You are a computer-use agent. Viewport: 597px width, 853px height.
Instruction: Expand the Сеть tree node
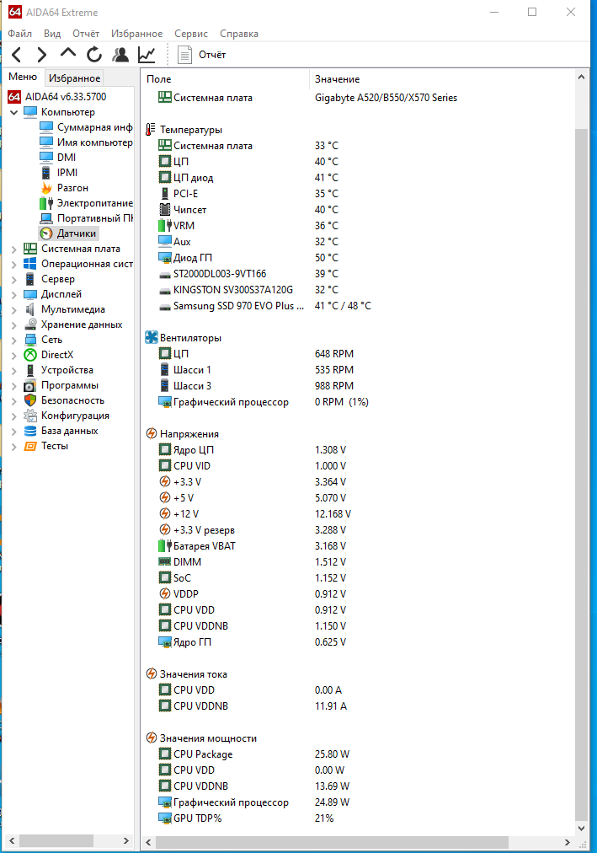(x=14, y=341)
